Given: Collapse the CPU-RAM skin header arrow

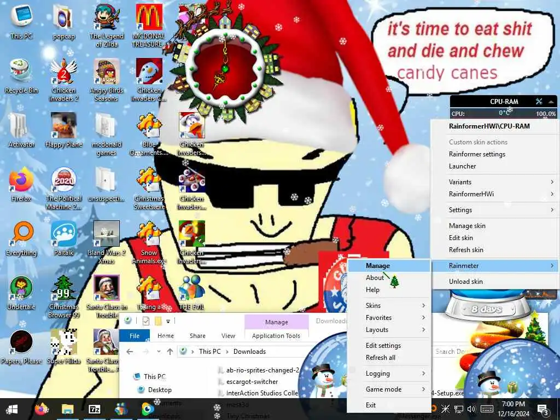Looking at the screenshot, I should tap(551, 102).
